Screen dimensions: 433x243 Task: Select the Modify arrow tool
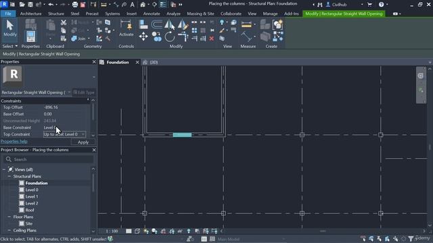click(10, 28)
